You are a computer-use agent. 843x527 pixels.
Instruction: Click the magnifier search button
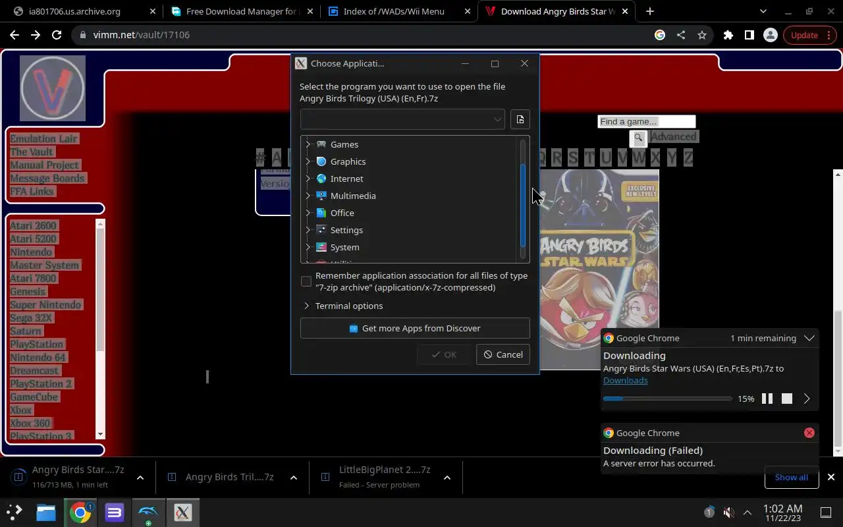[638, 138]
